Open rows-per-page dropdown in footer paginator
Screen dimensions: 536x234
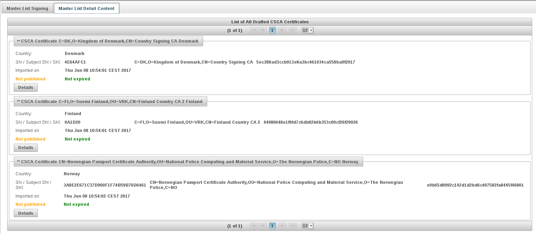[x=307, y=226]
